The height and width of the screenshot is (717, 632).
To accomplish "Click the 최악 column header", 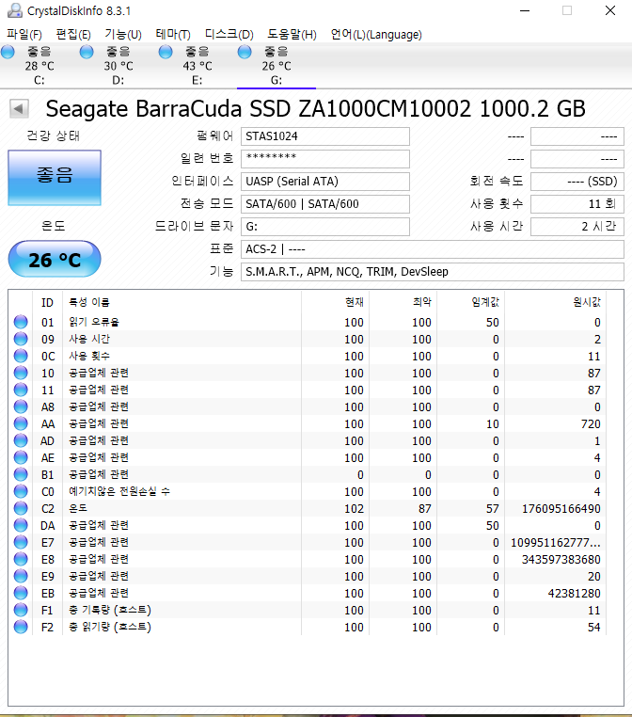I will click(403, 302).
